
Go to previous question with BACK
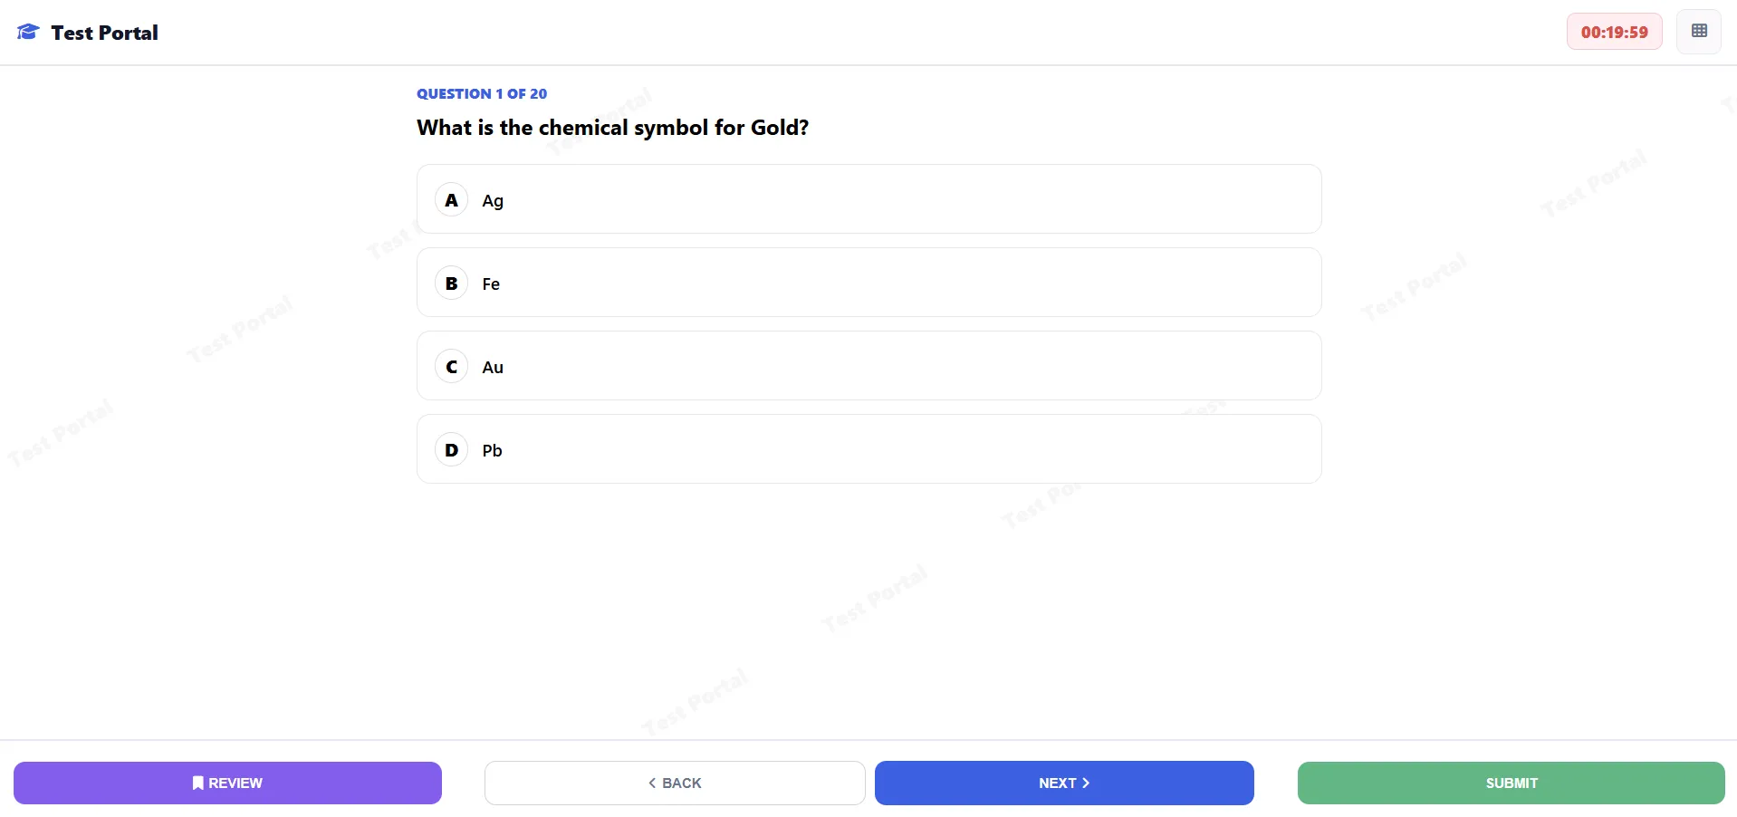tap(675, 783)
